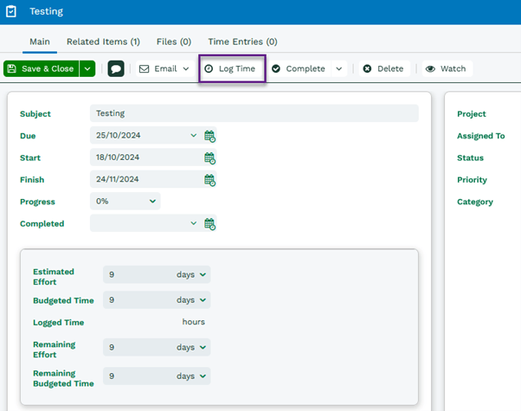Open the comments speech bubble icon

coord(116,68)
